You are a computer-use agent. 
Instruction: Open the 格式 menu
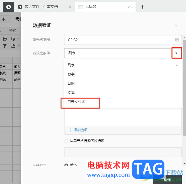click(13, 31)
